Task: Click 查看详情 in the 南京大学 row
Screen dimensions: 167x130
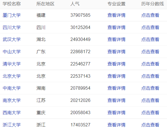Action: pyautogui.click(x=116, y=100)
